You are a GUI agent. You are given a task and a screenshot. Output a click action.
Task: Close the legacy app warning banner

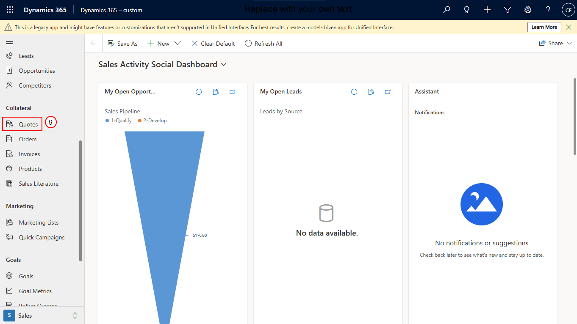pyautogui.click(x=569, y=27)
